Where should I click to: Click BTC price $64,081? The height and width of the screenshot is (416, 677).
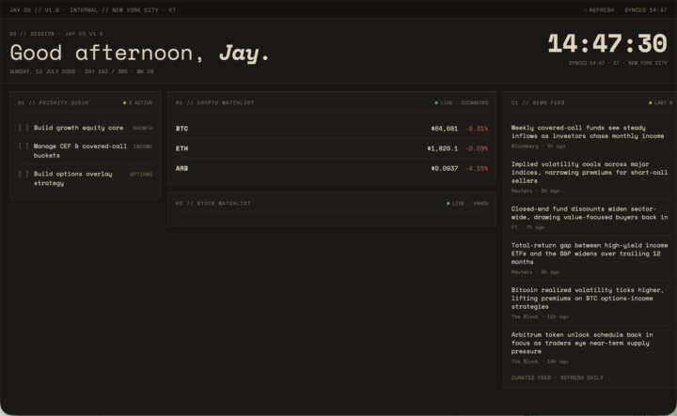pos(444,129)
